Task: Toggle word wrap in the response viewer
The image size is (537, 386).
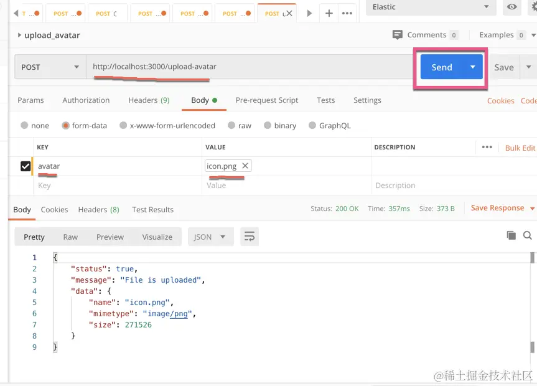Action: click(250, 237)
